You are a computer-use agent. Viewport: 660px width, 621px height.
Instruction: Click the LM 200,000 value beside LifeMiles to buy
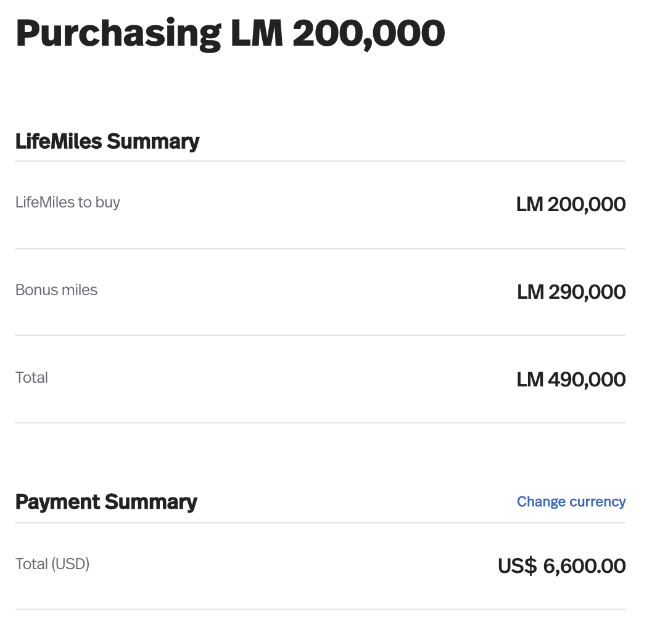tap(571, 204)
